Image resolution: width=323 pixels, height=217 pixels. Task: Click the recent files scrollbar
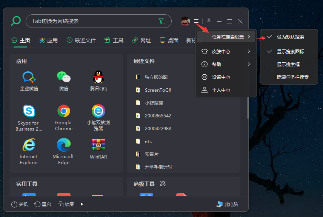(248, 108)
